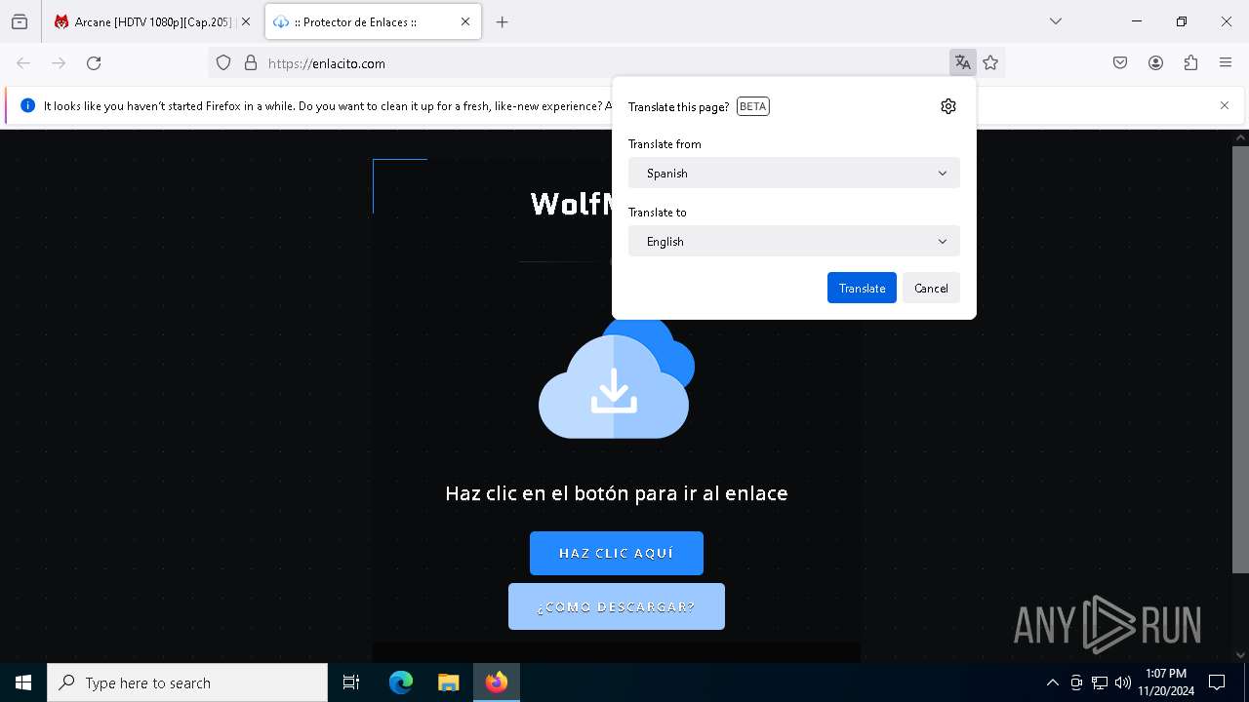Select the Protector de Enlaces tab
This screenshot has height=702, width=1249.
click(373, 21)
